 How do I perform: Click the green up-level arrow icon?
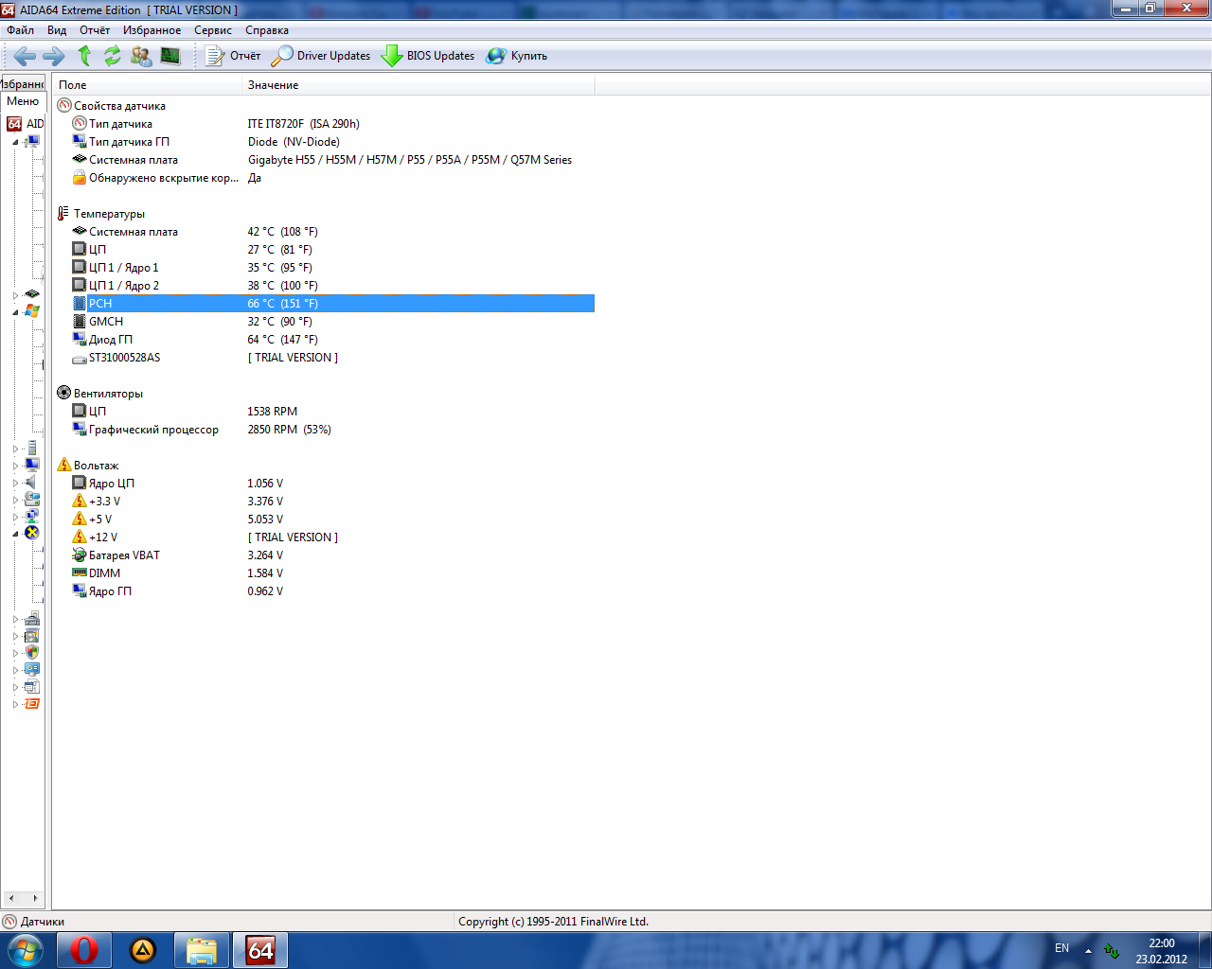(x=84, y=56)
